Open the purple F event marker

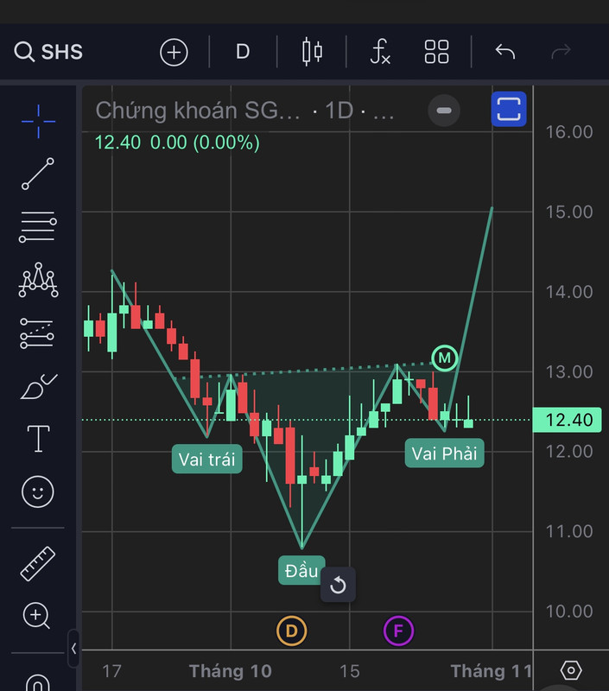coord(398,631)
